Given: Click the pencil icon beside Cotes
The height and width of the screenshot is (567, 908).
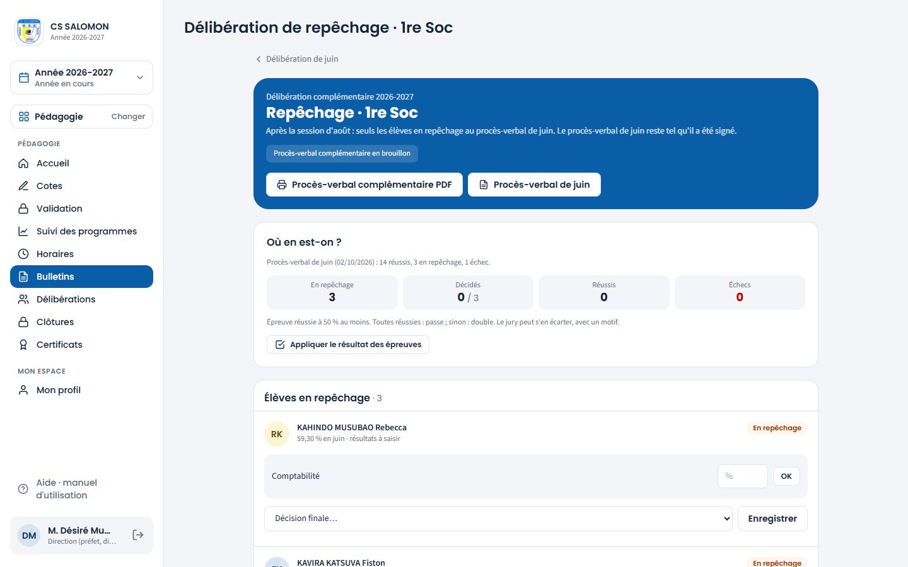Looking at the screenshot, I should click(23, 186).
